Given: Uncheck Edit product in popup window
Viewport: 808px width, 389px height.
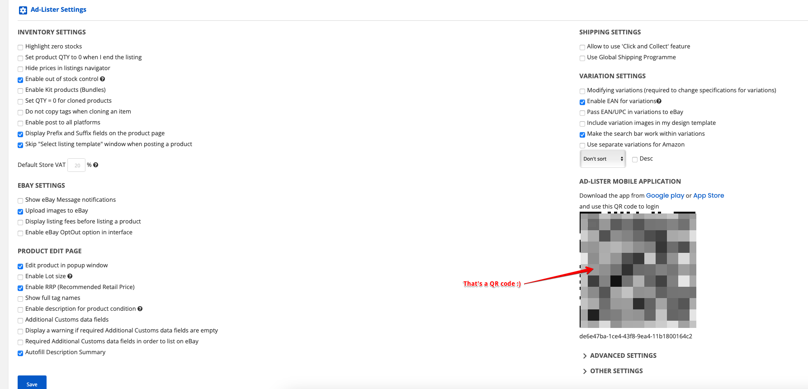Looking at the screenshot, I should [20, 266].
